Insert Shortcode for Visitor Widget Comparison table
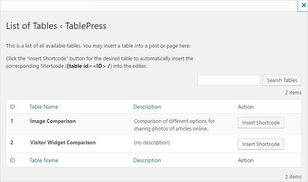The image size is (308, 182). [261, 144]
